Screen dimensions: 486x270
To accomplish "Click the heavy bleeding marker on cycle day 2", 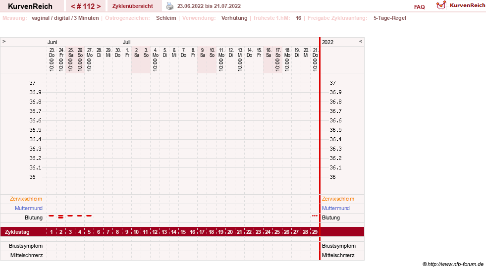I will coord(61,216).
